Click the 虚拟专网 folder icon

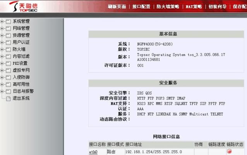(9, 70)
